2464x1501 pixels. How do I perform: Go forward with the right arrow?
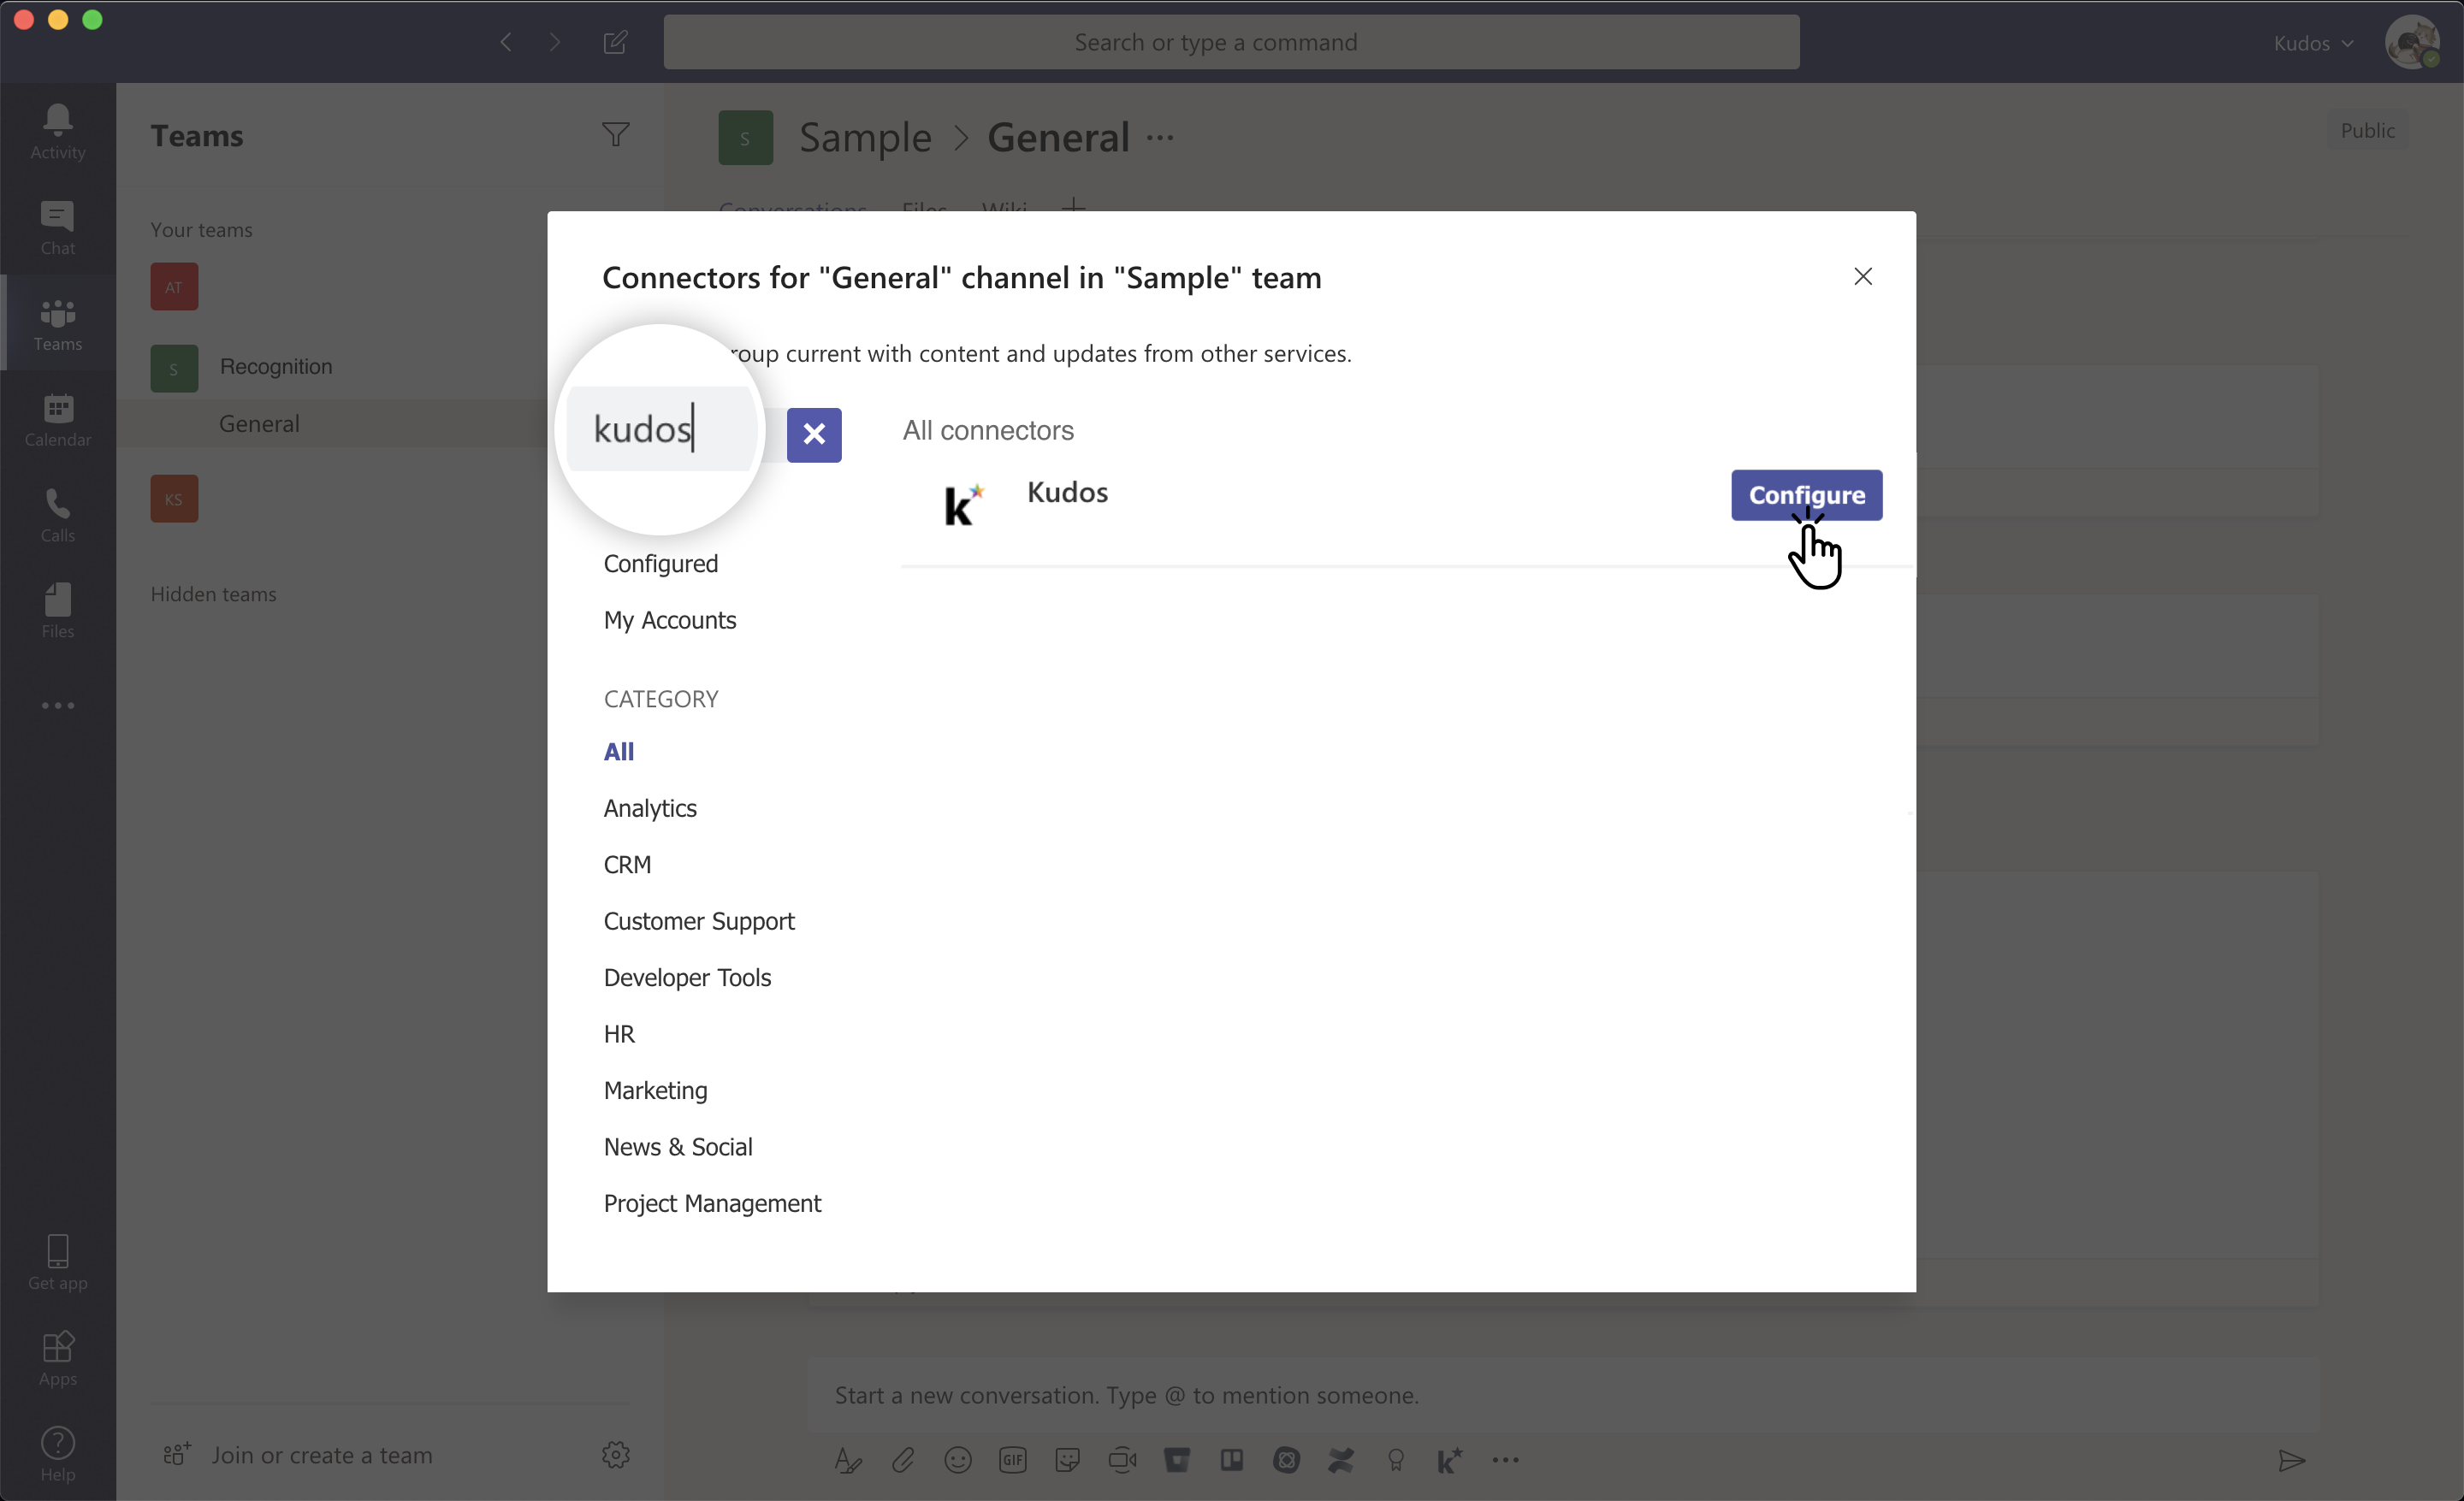555,42
